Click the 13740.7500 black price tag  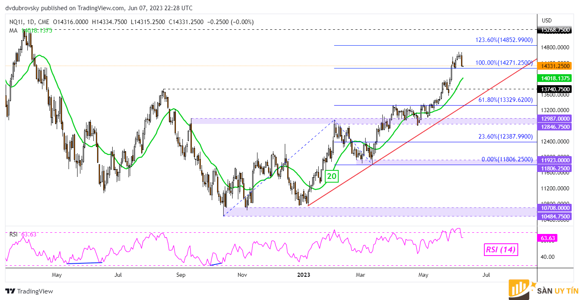(x=555, y=89)
